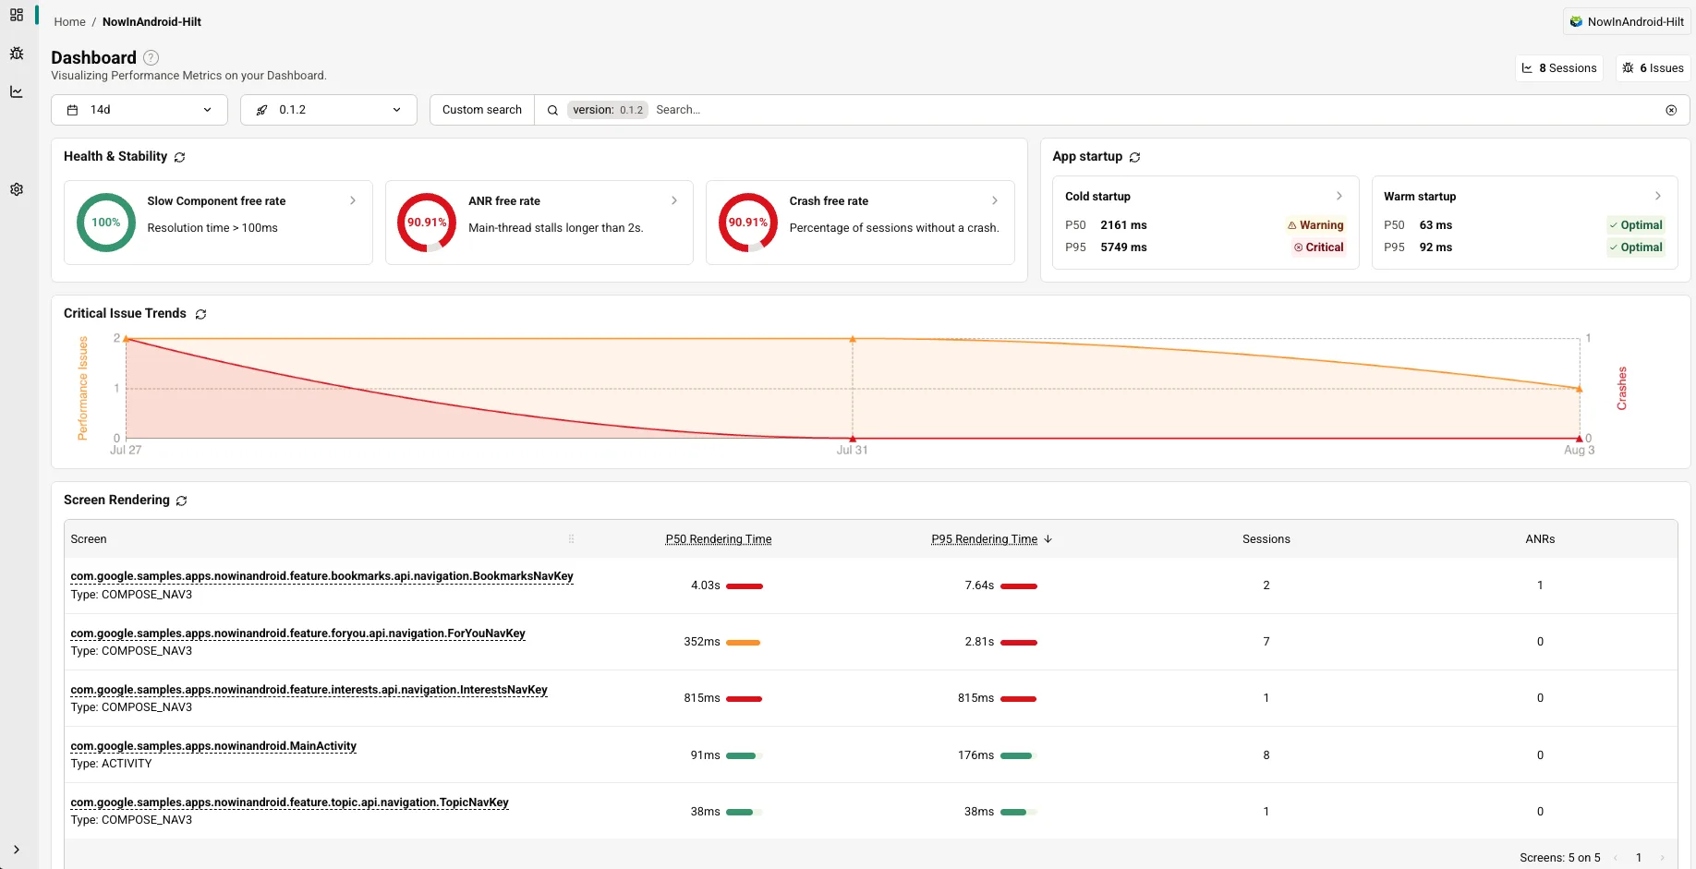Click the 8 Sessions button
Image resolution: width=1696 pixels, height=869 pixels.
[x=1559, y=68]
